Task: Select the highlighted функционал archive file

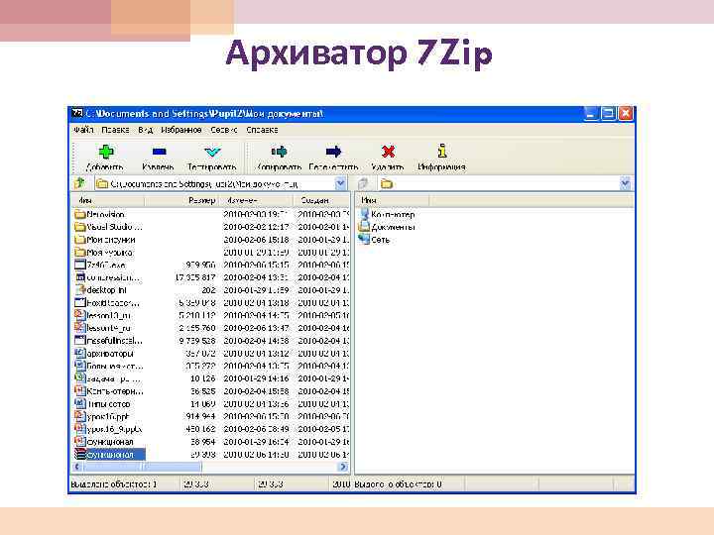Action: pos(109,454)
